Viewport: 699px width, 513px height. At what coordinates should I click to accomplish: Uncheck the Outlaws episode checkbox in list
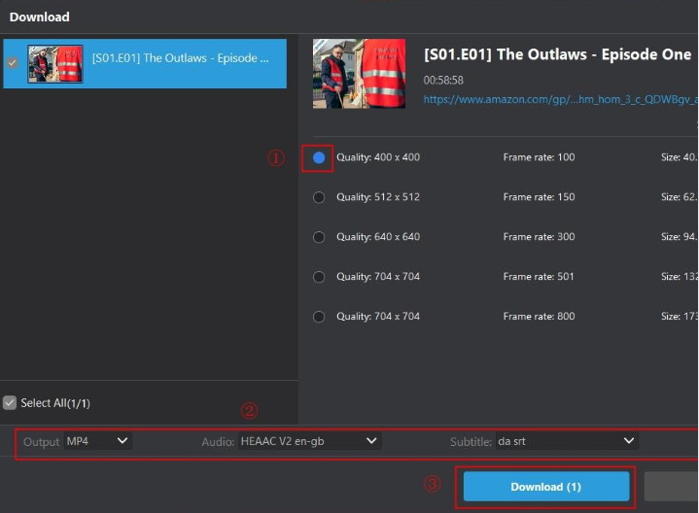[x=13, y=63]
